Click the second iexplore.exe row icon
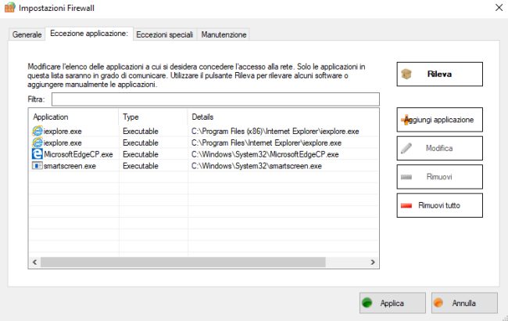 point(38,142)
